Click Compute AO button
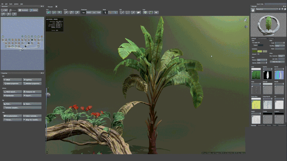The image size is (287, 161). tap(32, 92)
